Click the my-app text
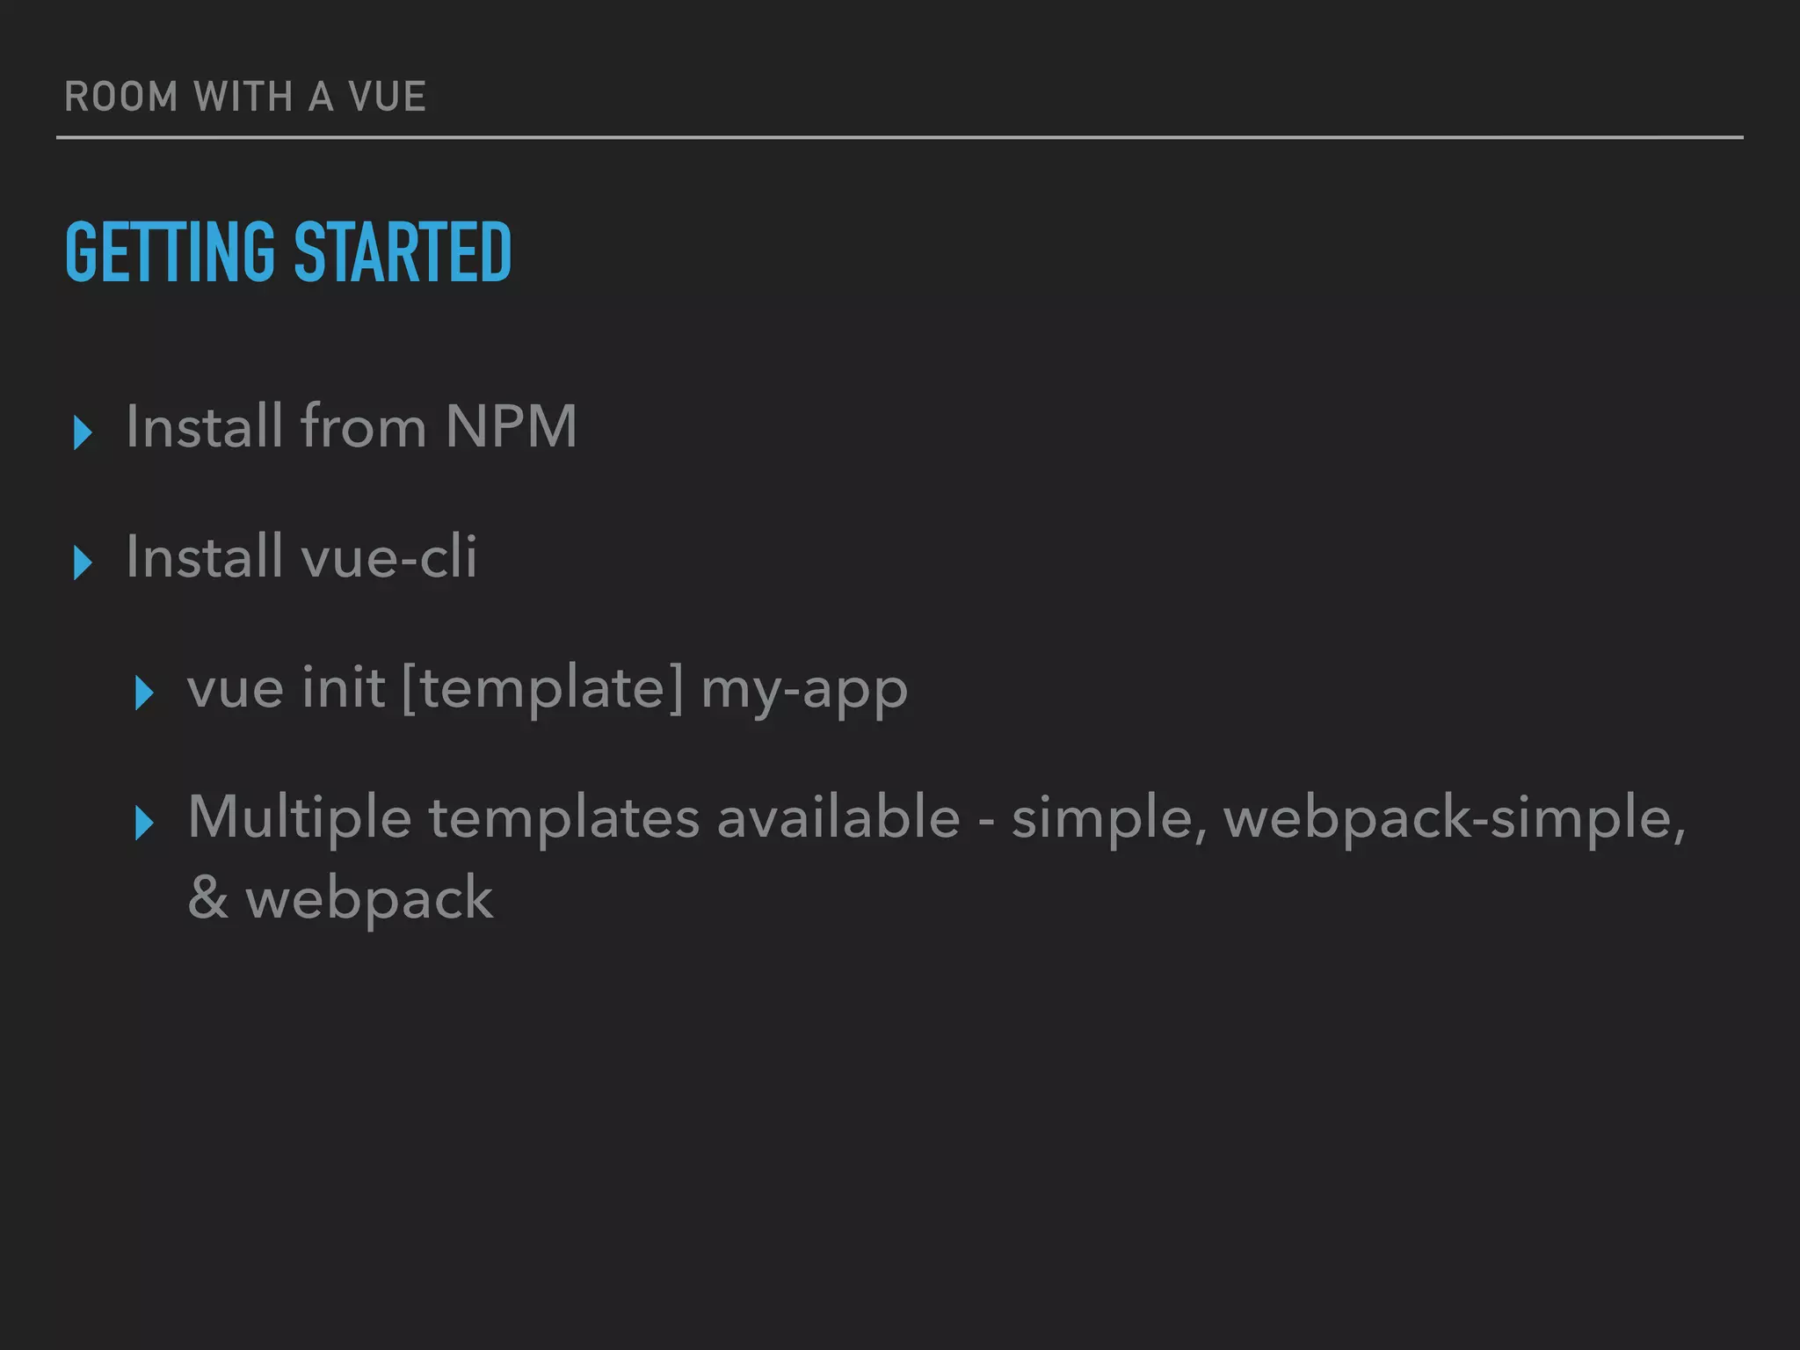 pos(804,690)
